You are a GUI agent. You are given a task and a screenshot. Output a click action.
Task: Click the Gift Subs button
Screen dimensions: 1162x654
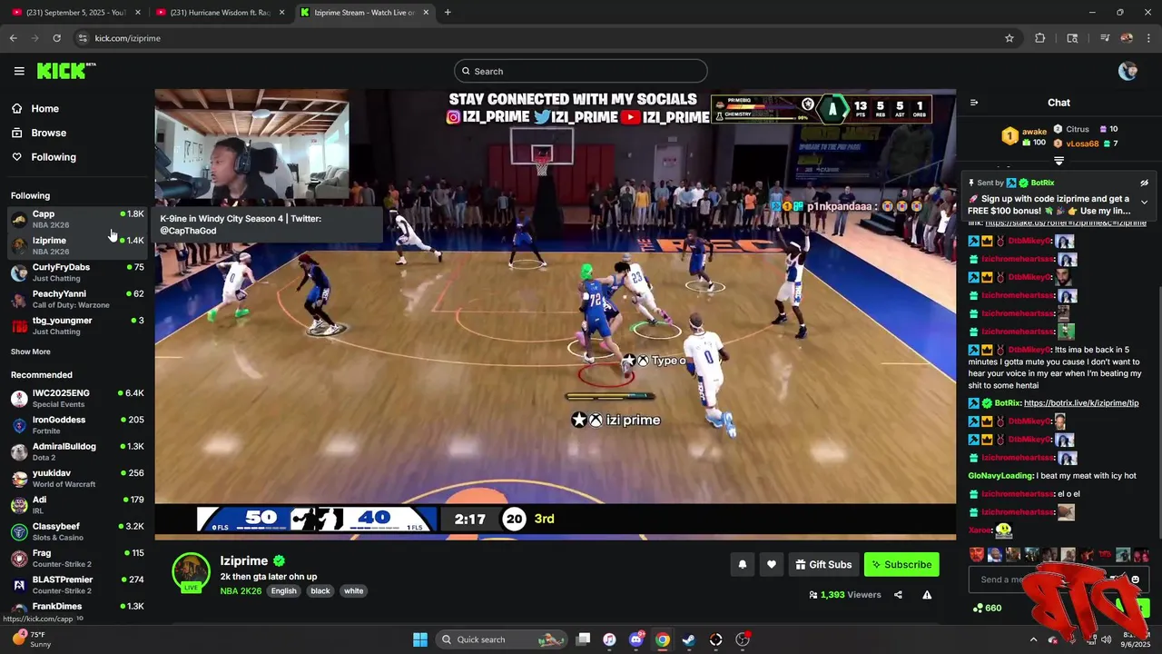823,564
